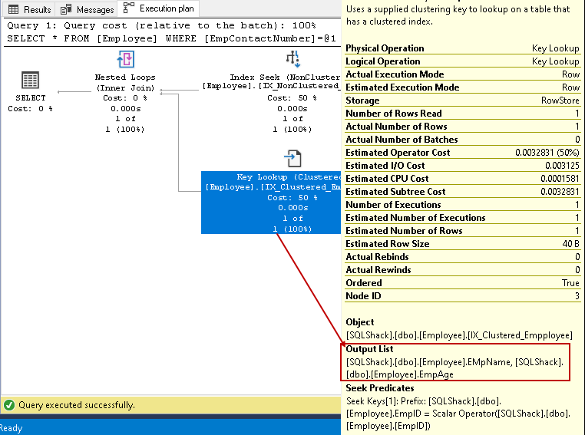This screenshot has height=435, width=585.
Task: Click the Estimated Number of Executions row
Action: 463,218
